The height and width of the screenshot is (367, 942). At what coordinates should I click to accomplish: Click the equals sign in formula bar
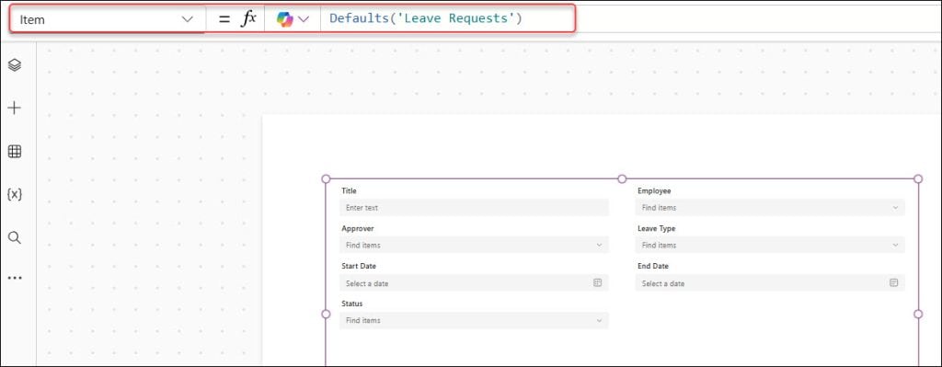(224, 19)
